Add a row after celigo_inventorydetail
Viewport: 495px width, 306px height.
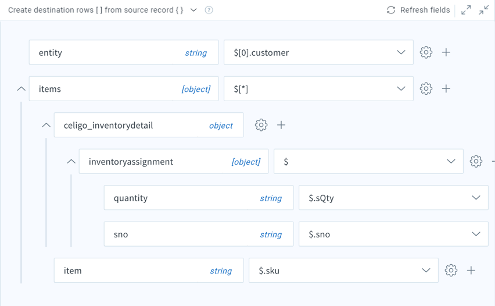pyautogui.click(x=281, y=125)
